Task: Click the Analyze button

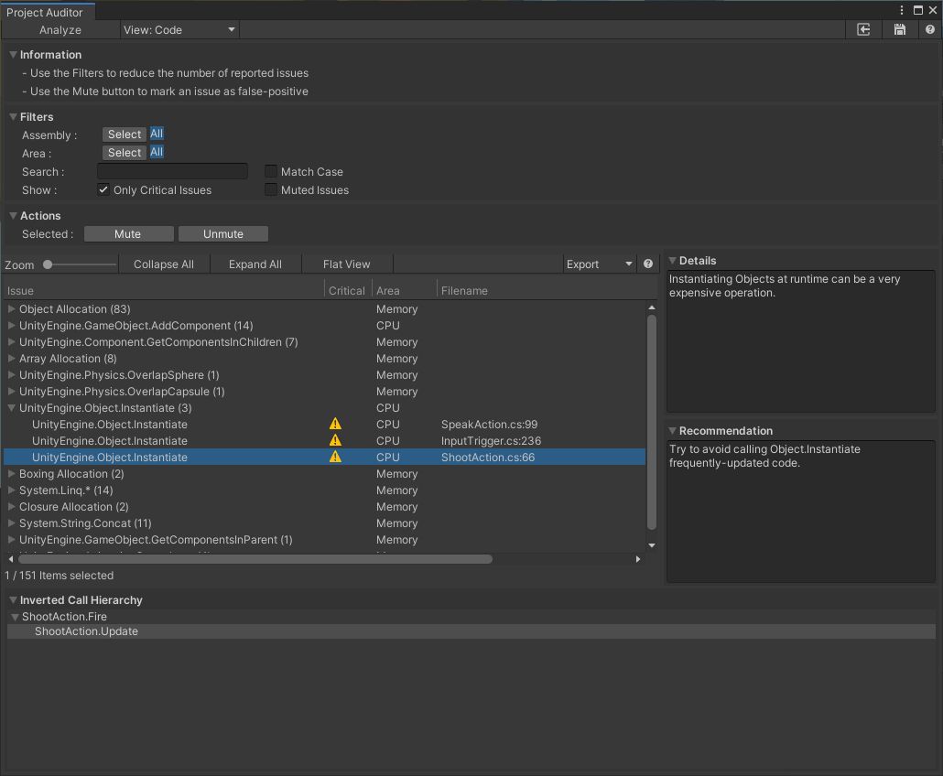Action: point(60,29)
